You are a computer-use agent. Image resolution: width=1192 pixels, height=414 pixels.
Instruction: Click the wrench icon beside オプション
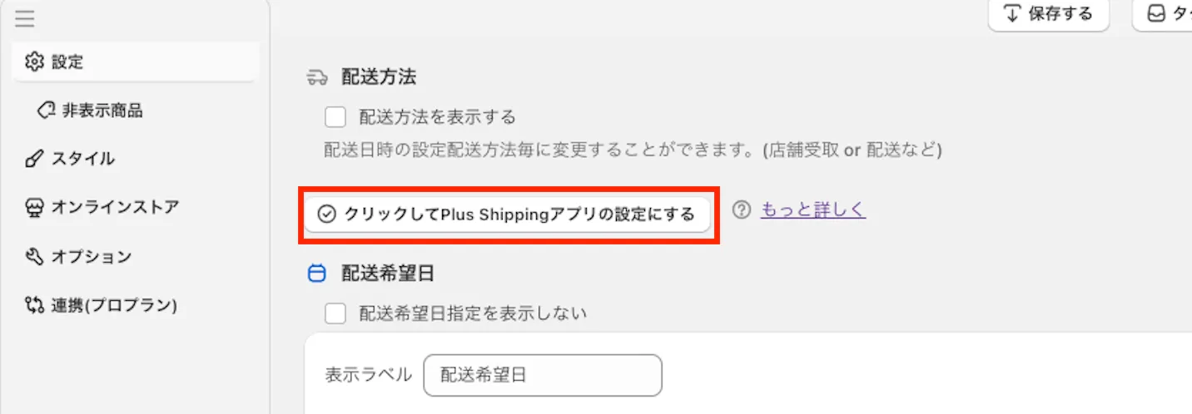[x=34, y=257]
